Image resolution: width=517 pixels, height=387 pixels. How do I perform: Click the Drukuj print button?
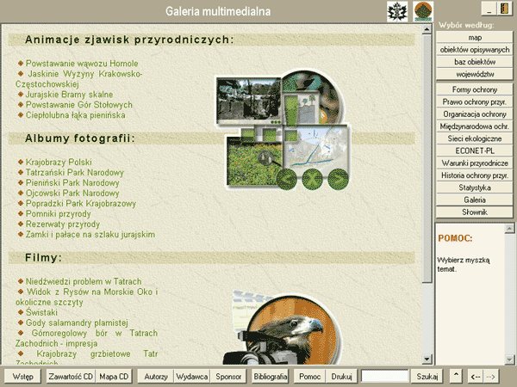click(x=342, y=377)
